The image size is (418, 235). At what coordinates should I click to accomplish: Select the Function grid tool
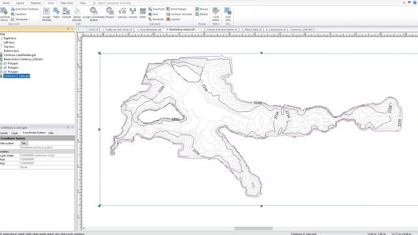pyautogui.click(x=19, y=14)
